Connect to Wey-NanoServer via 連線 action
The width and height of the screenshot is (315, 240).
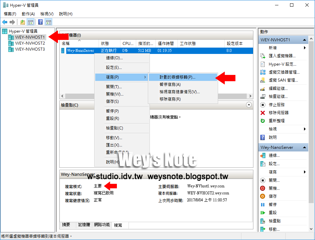coord(279,155)
